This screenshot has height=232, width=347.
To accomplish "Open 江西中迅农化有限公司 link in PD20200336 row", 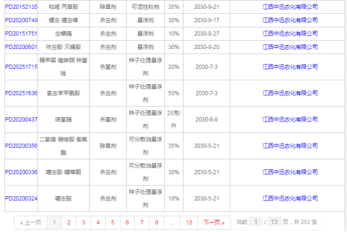I will pyautogui.click(x=290, y=172).
